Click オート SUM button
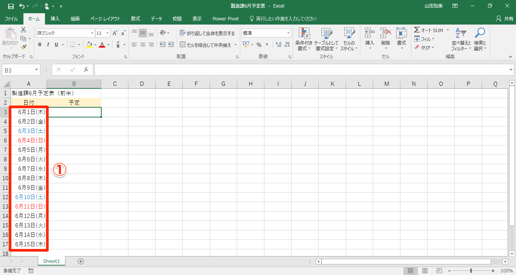Image resolution: width=516 pixels, height=275 pixels. tap(429, 30)
